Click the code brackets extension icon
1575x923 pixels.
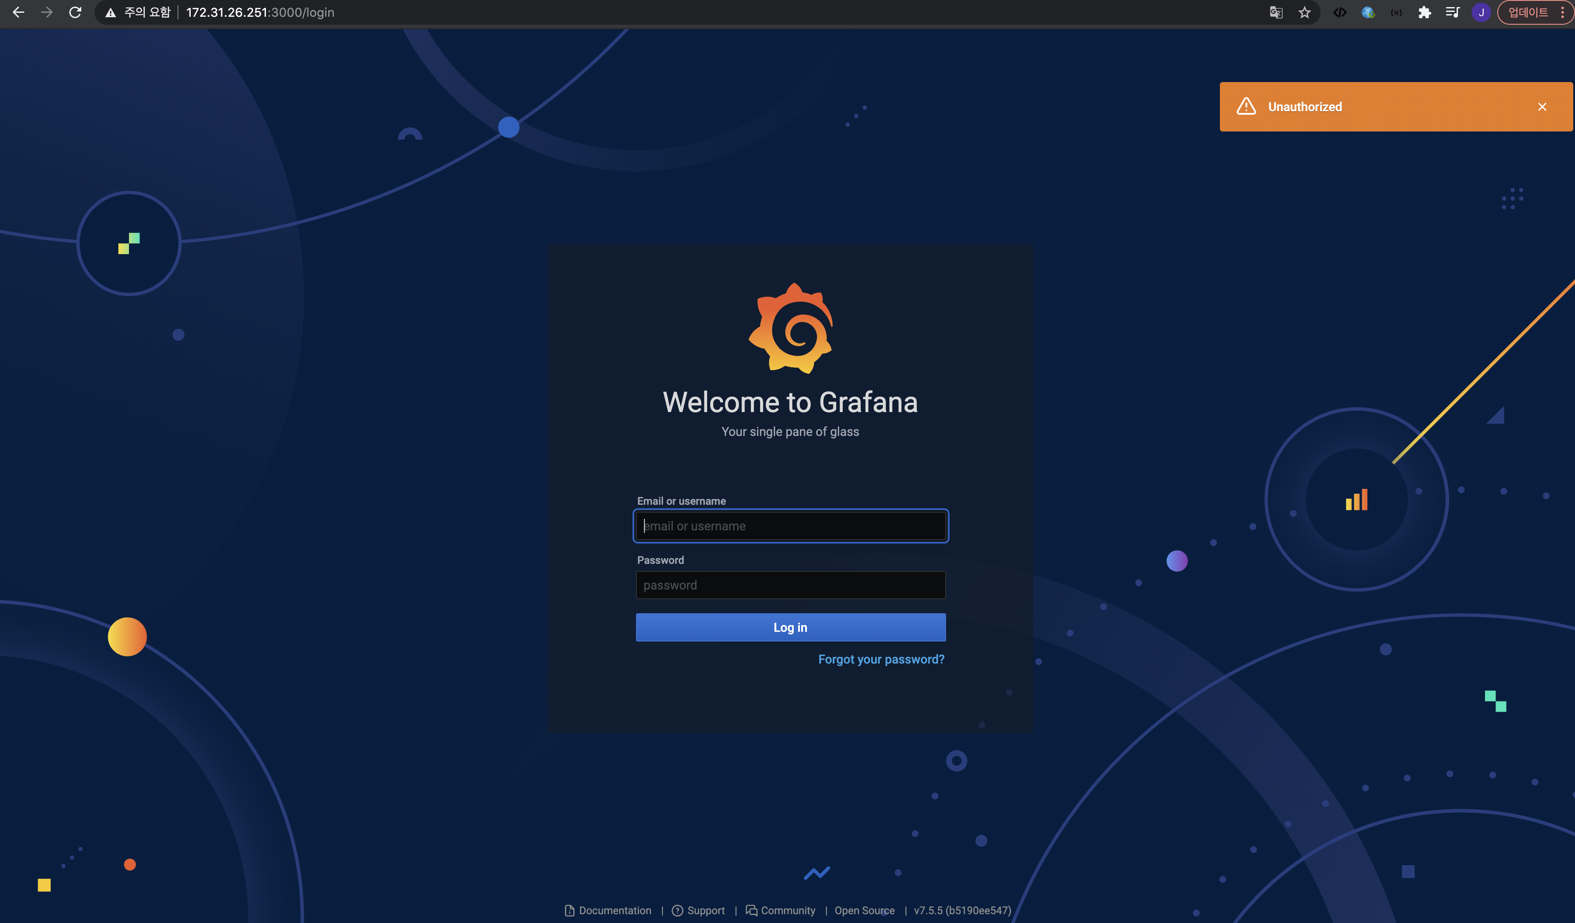pos(1340,12)
